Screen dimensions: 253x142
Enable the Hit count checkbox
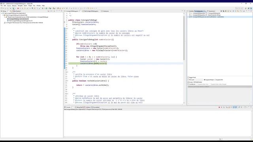[x=188, y=80]
